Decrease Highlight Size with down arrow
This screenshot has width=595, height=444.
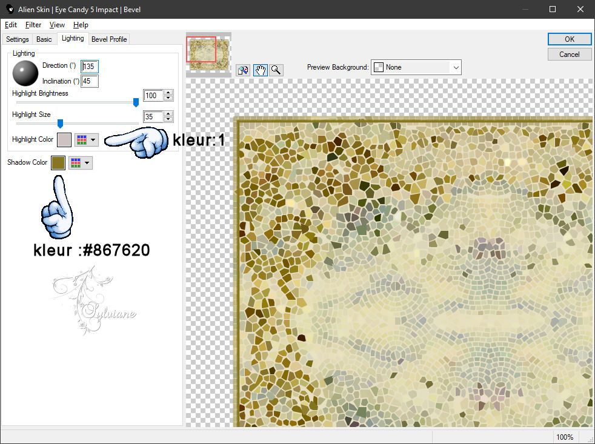168,119
